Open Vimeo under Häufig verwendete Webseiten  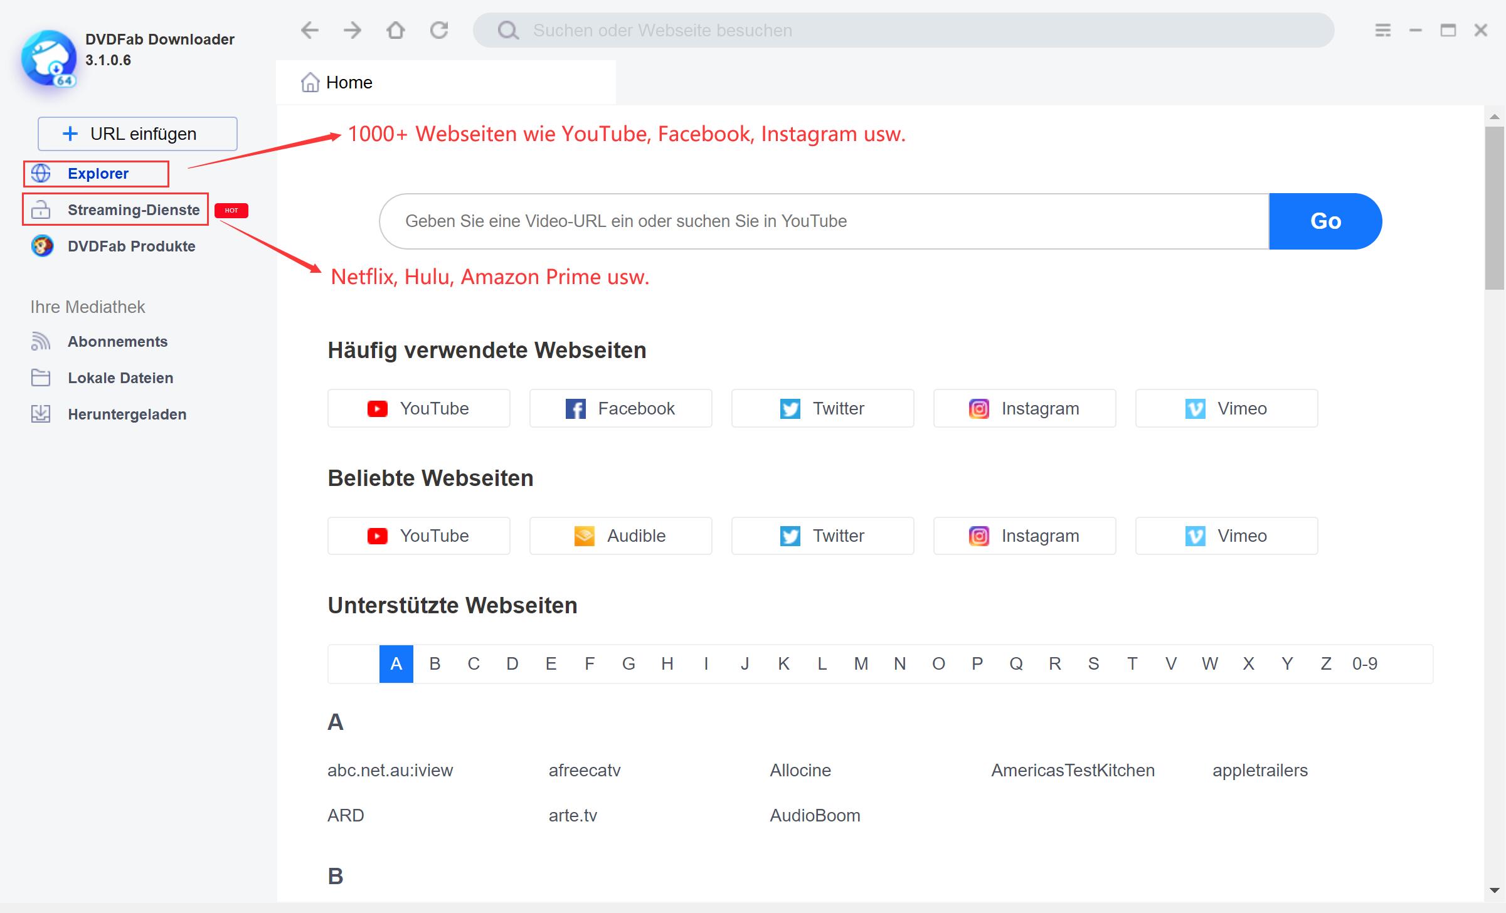click(1227, 408)
